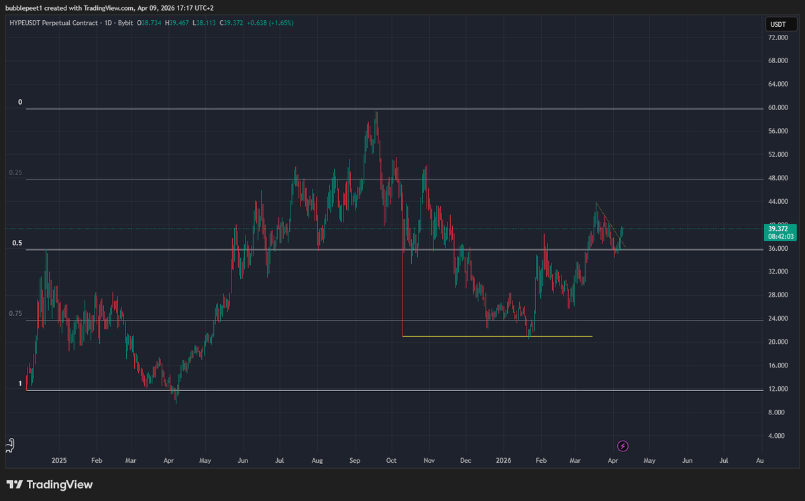Select the Fibonacci 1 level label
Image resolution: width=805 pixels, height=501 pixels.
pos(20,384)
